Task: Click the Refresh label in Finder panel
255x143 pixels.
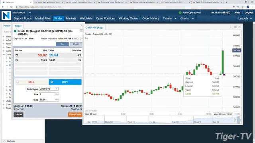Action: [x=11, y=141]
